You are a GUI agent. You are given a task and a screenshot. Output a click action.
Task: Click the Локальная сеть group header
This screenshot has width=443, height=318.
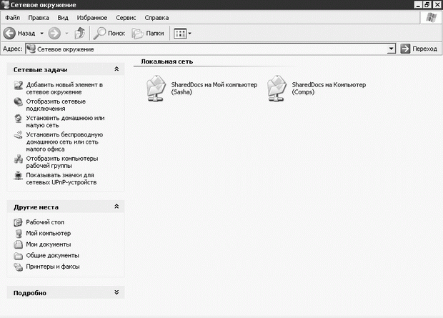click(x=166, y=61)
